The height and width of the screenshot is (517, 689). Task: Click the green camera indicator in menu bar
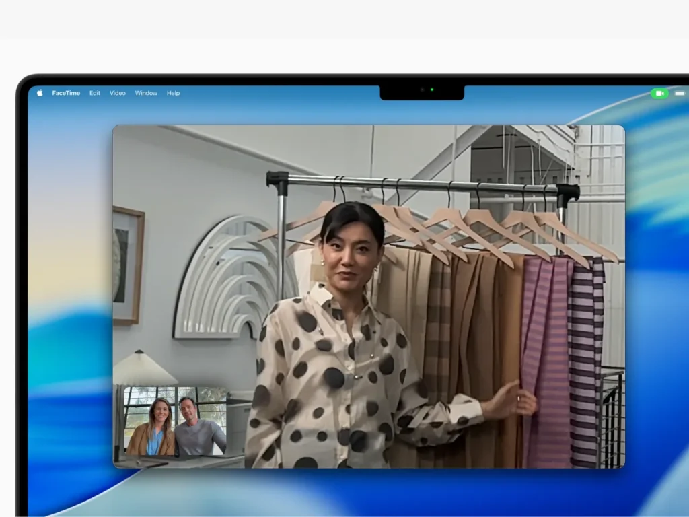[659, 93]
